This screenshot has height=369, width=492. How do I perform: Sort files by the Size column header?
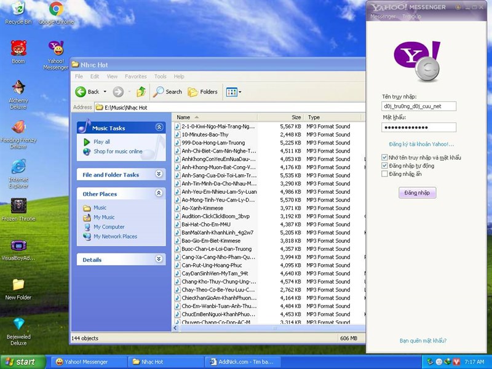point(281,117)
